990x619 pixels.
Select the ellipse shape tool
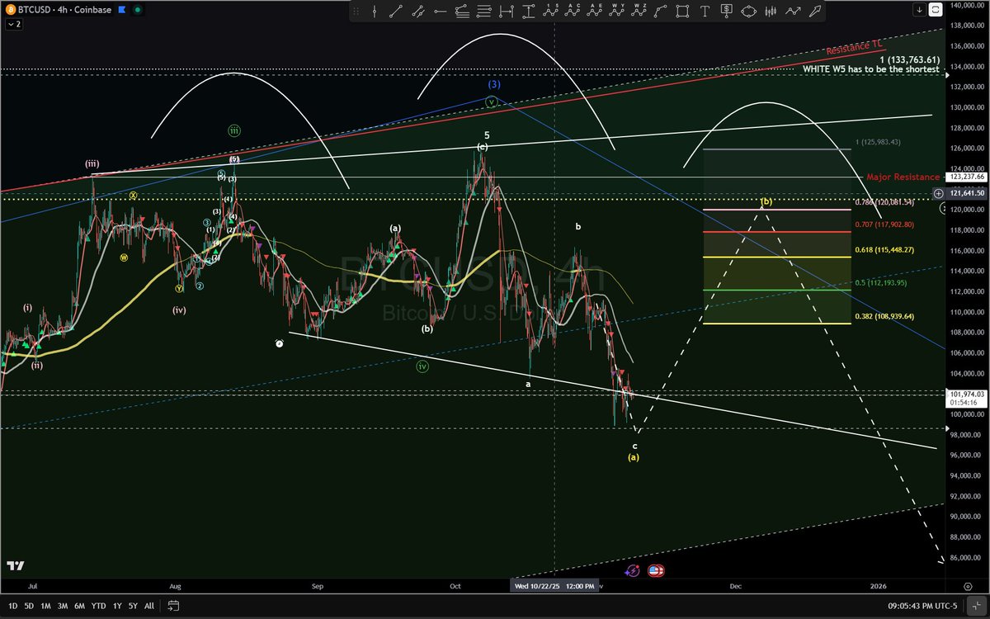click(748, 12)
